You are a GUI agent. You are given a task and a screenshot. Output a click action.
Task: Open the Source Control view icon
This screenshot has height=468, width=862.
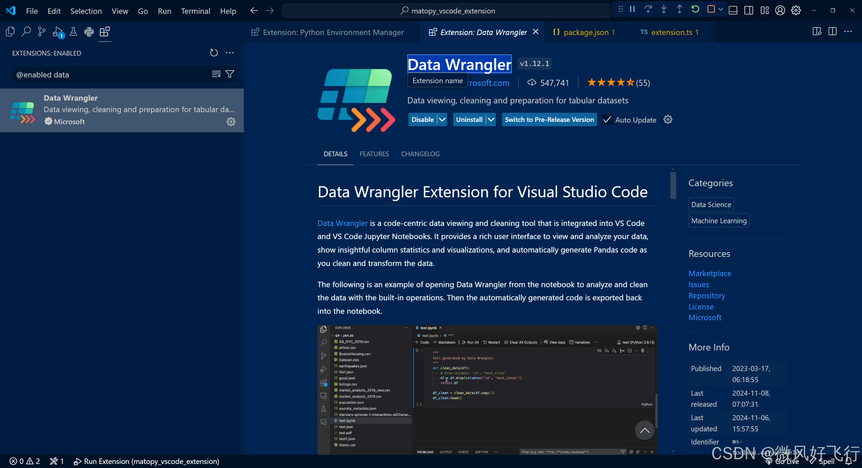42,32
